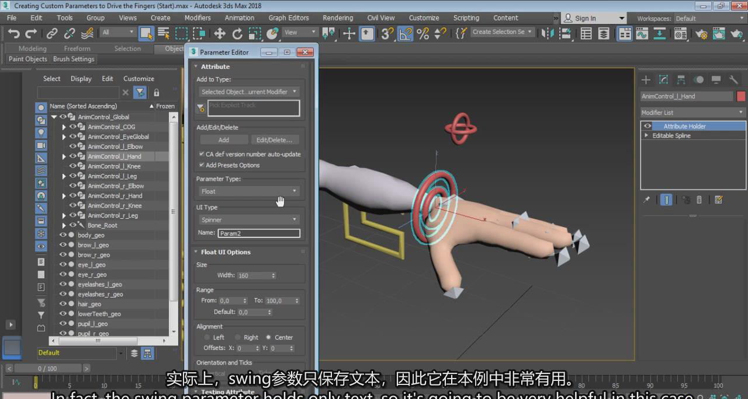Select the Left alignment radio button
The height and width of the screenshot is (399, 748).
tap(207, 337)
